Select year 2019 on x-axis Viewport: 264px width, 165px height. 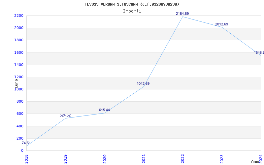point(66,158)
